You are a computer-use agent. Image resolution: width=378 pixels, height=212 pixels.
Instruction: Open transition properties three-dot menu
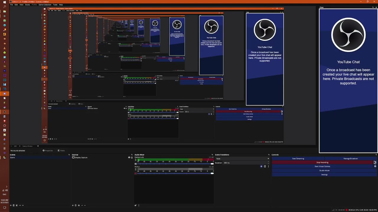click(268, 166)
